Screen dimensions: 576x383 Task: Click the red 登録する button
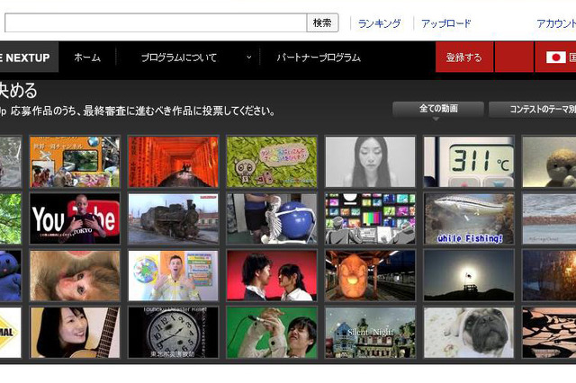coord(464,58)
